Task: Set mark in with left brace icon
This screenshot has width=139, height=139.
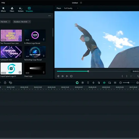Action: pyautogui.click(x=122, y=76)
